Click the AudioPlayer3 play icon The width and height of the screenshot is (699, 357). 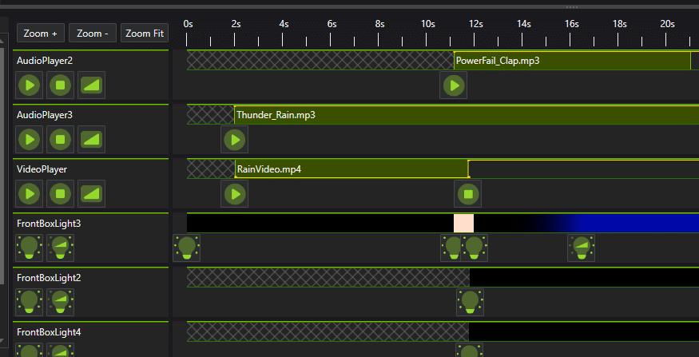30,139
